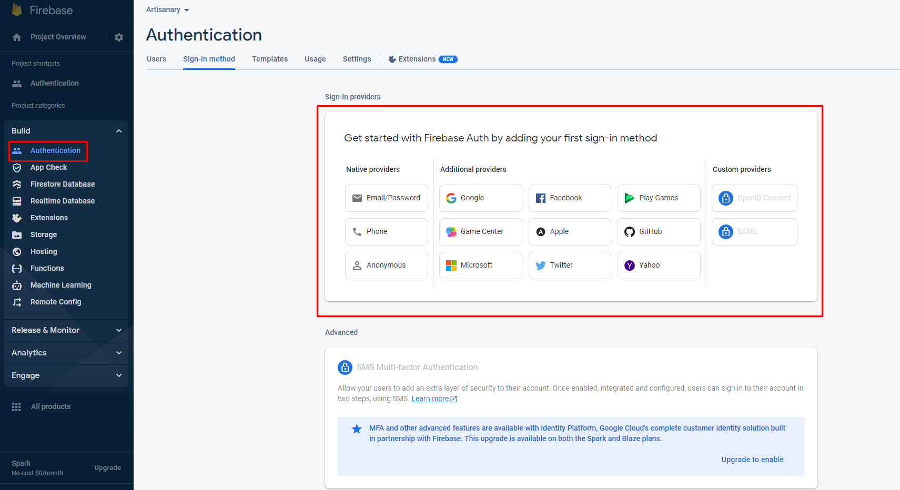Open Project Overview label
The height and width of the screenshot is (490, 900).
point(58,37)
